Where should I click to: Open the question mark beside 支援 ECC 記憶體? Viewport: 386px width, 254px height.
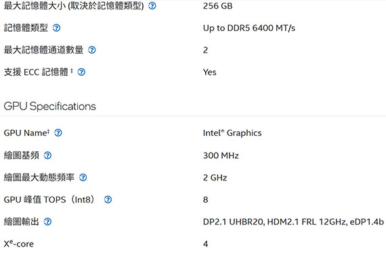pos(81,72)
